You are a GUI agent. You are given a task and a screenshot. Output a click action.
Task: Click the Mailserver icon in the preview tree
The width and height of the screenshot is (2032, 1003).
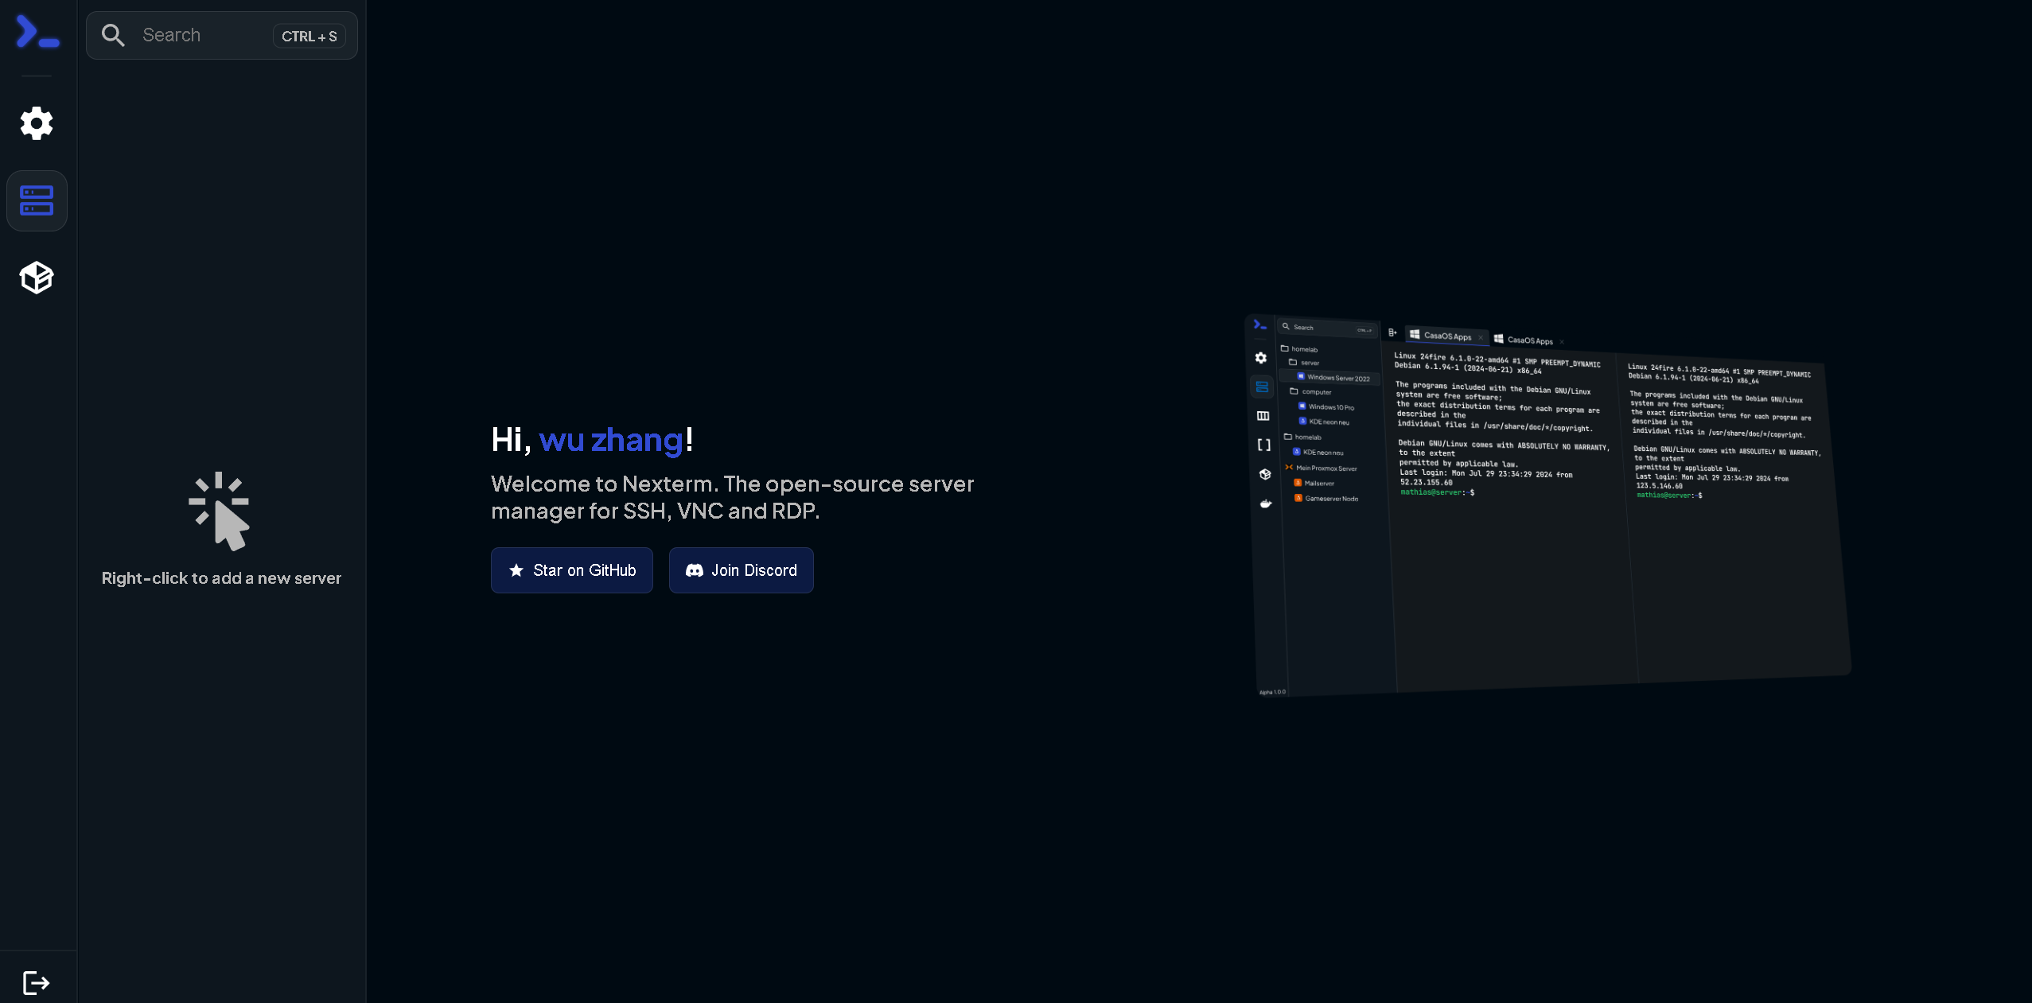1298,483
